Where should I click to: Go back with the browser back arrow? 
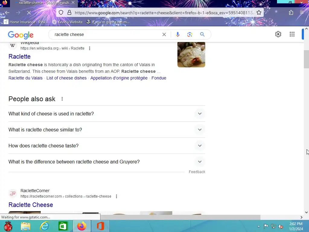tap(7, 13)
